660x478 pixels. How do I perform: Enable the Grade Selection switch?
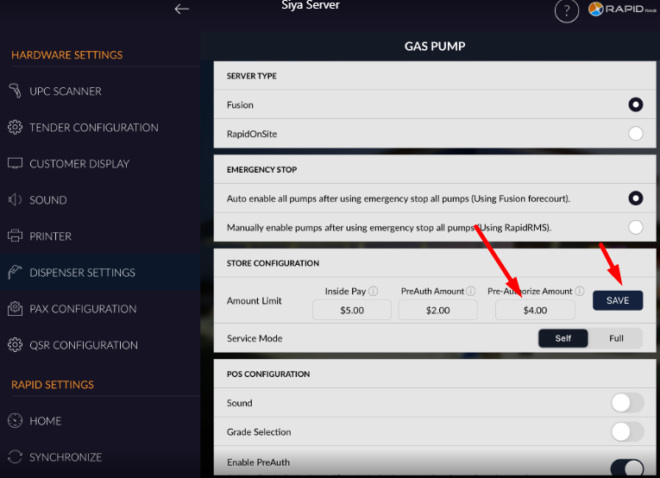627,431
